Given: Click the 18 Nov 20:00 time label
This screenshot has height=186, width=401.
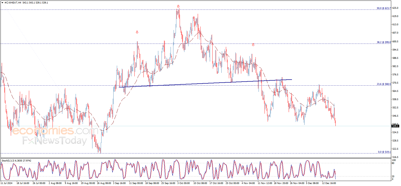Looking at the screenshot, I should [x=281, y=183].
